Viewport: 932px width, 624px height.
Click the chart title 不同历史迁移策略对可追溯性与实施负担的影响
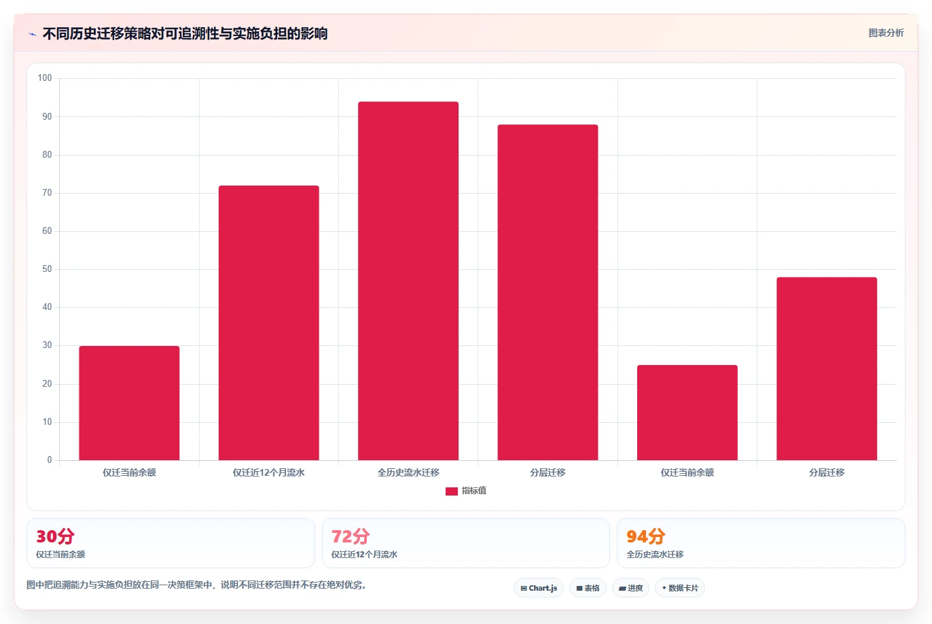pos(185,33)
